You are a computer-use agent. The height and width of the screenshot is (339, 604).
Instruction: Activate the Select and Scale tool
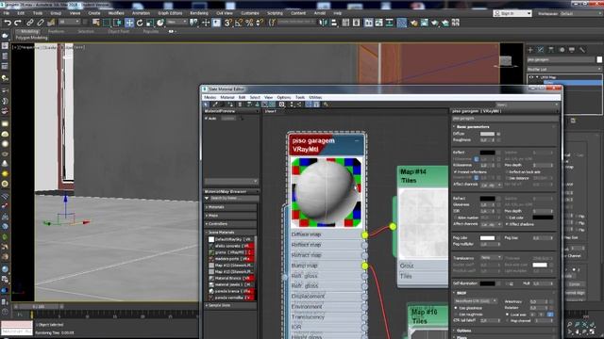[x=150, y=23]
